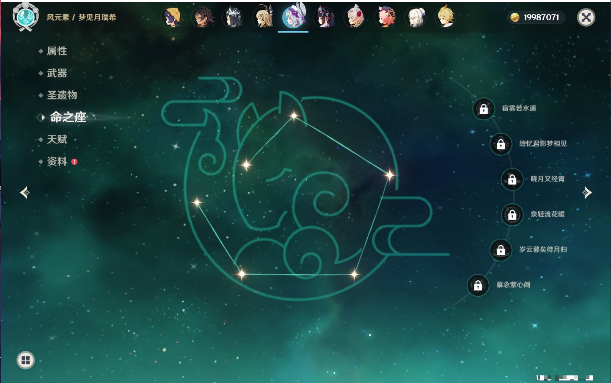Click the Mora balance 19987071
The width and height of the screenshot is (611, 383).
pyautogui.click(x=536, y=17)
